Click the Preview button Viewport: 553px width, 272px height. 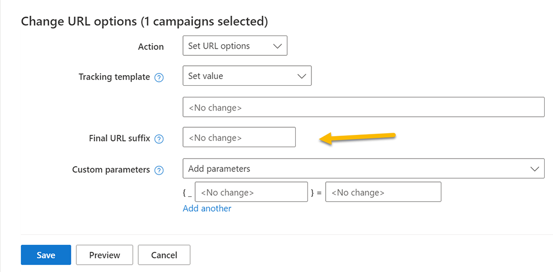[x=105, y=255]
